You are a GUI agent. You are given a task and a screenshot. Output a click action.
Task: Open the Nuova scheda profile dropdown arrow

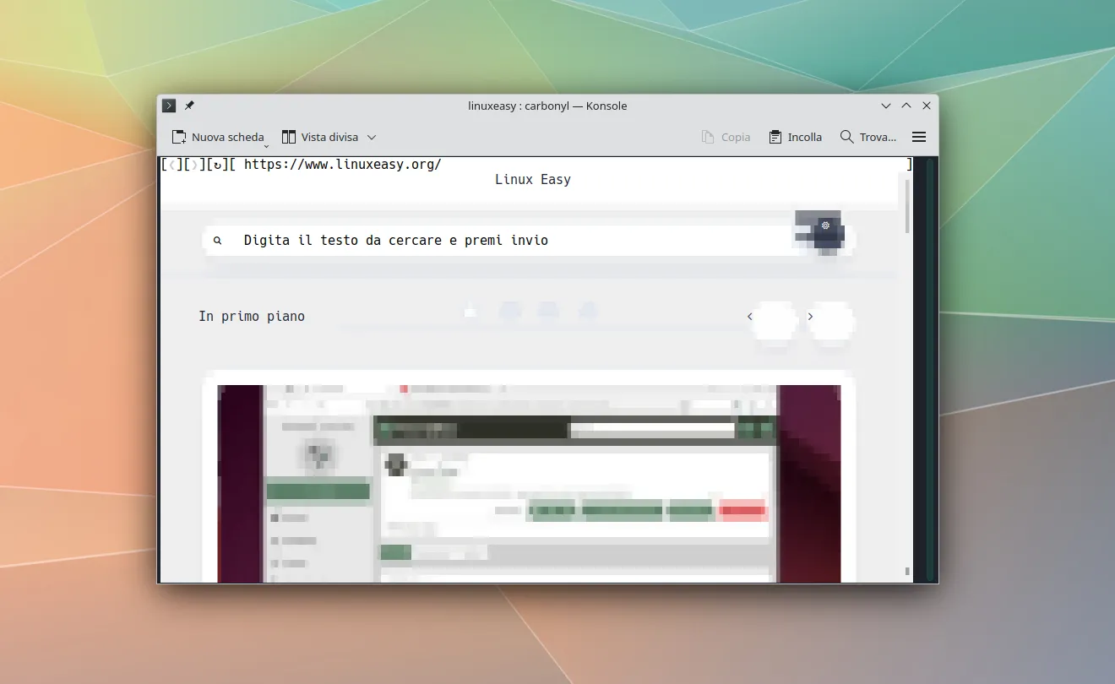tap(266, 144)
